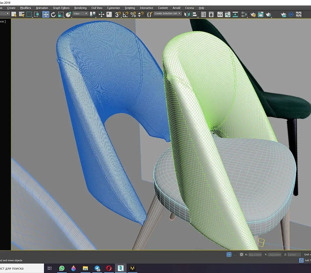The width and height of the screenshot is (311, 273).
Task: Click the X coordinate field
Action: coord(255,255)
